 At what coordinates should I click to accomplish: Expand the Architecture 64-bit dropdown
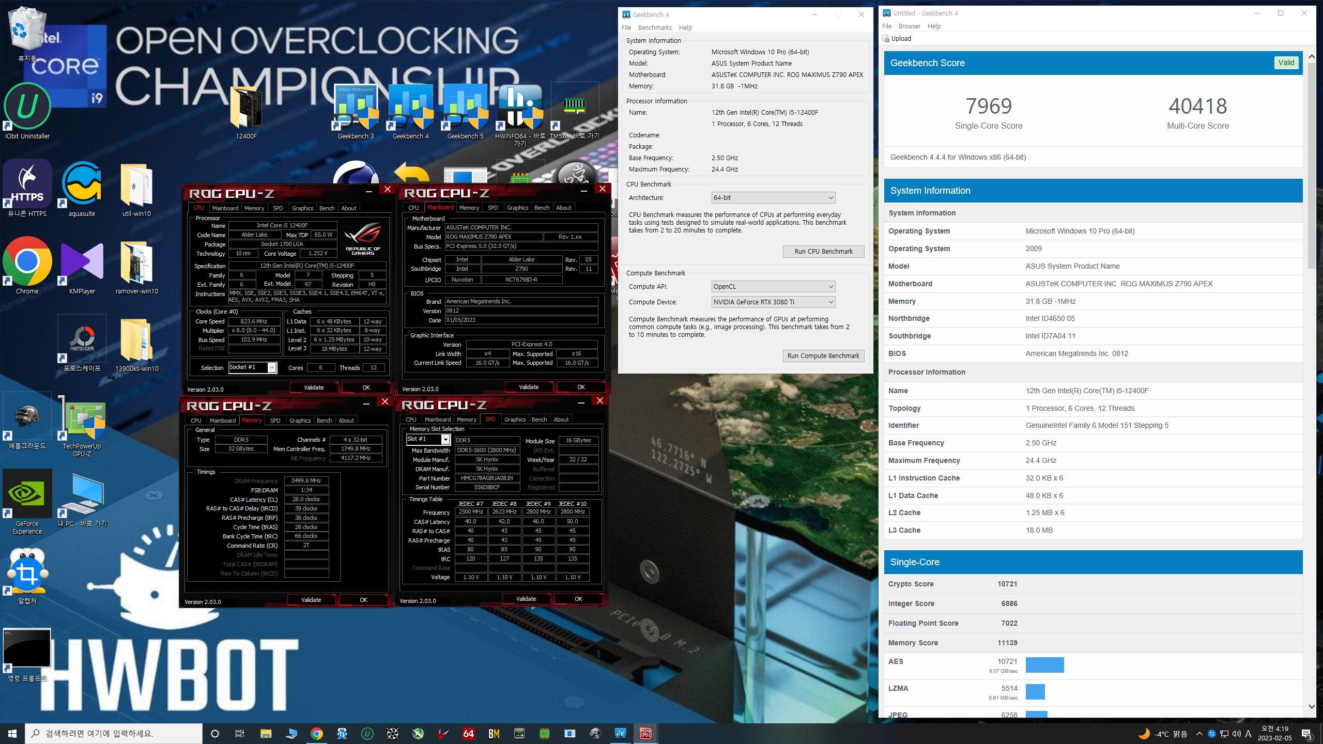click(x=773, y=197)
